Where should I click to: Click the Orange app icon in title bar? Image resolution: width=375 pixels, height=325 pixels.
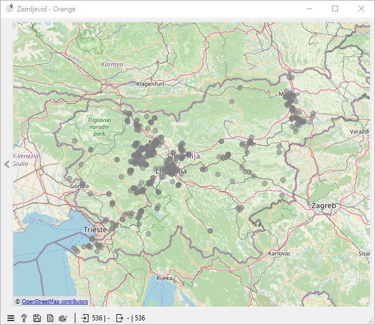[x=10, y=9]
